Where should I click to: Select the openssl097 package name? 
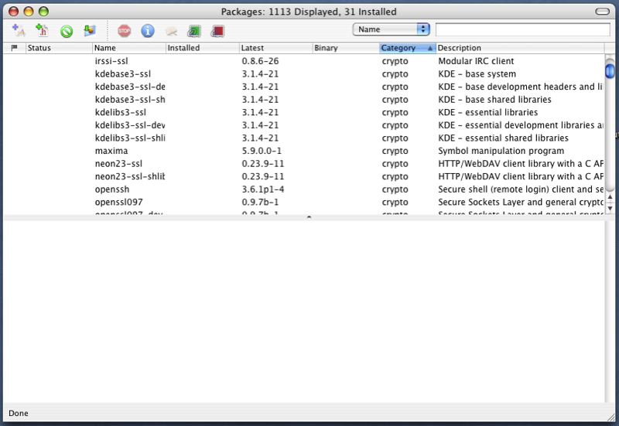tap(119, 202)
